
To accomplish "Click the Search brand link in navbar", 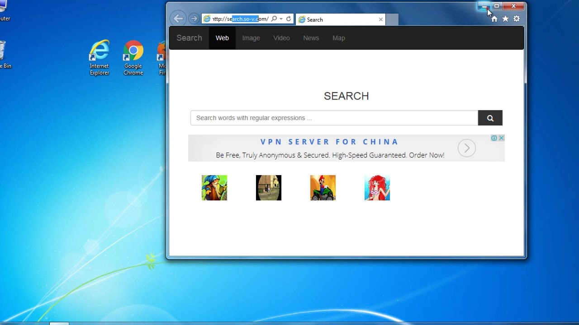I will [189, 38].
